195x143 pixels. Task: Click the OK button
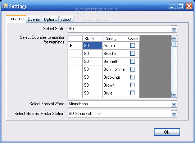[x=167, y=132]
